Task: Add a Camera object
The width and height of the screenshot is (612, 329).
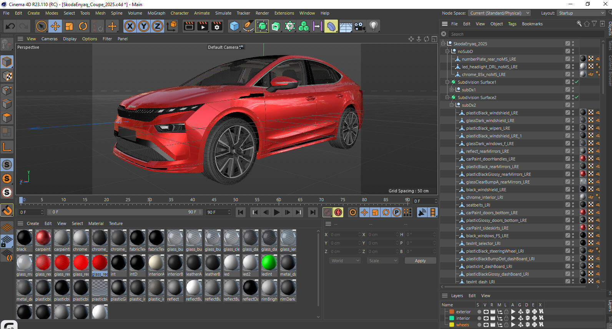Action: point(359,26)
